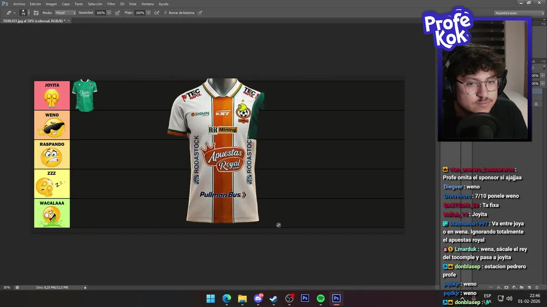Open the Imagen menu
This screenshot has width=547, height=307.
(x=51, y=4)
